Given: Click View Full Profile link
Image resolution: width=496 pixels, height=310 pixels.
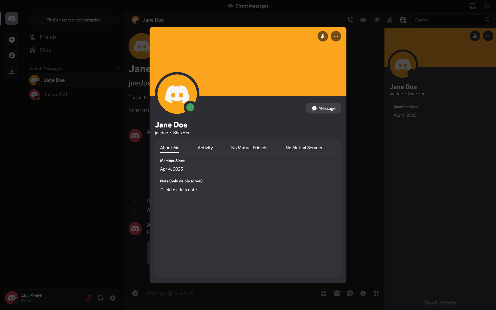Looking at the screenshot, I should tap(440, 303).
